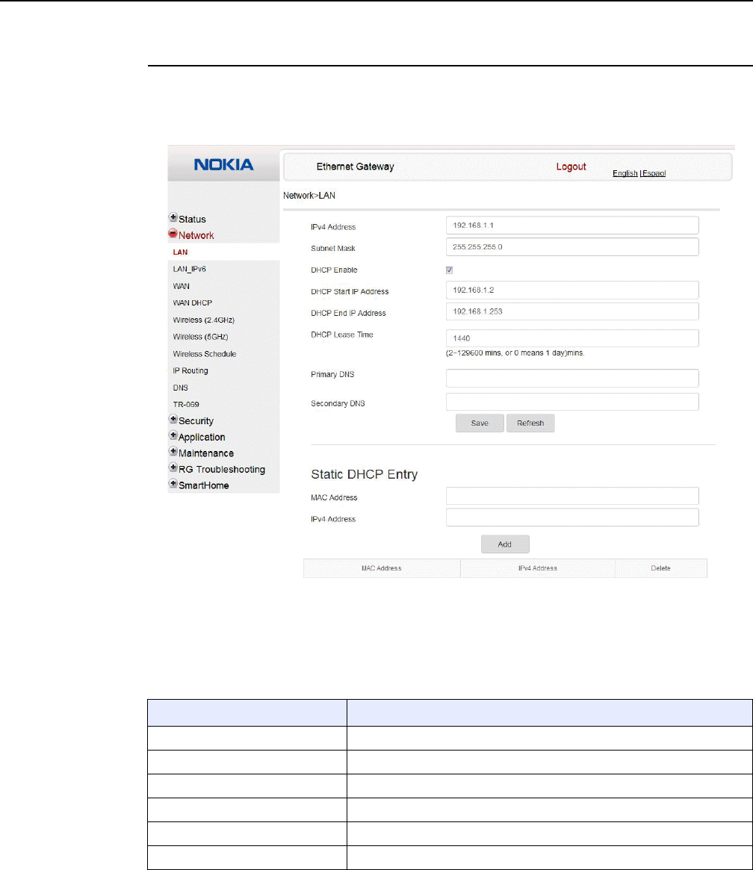Expand the Security menu section

pyautogui.click(x=191, y=420)
